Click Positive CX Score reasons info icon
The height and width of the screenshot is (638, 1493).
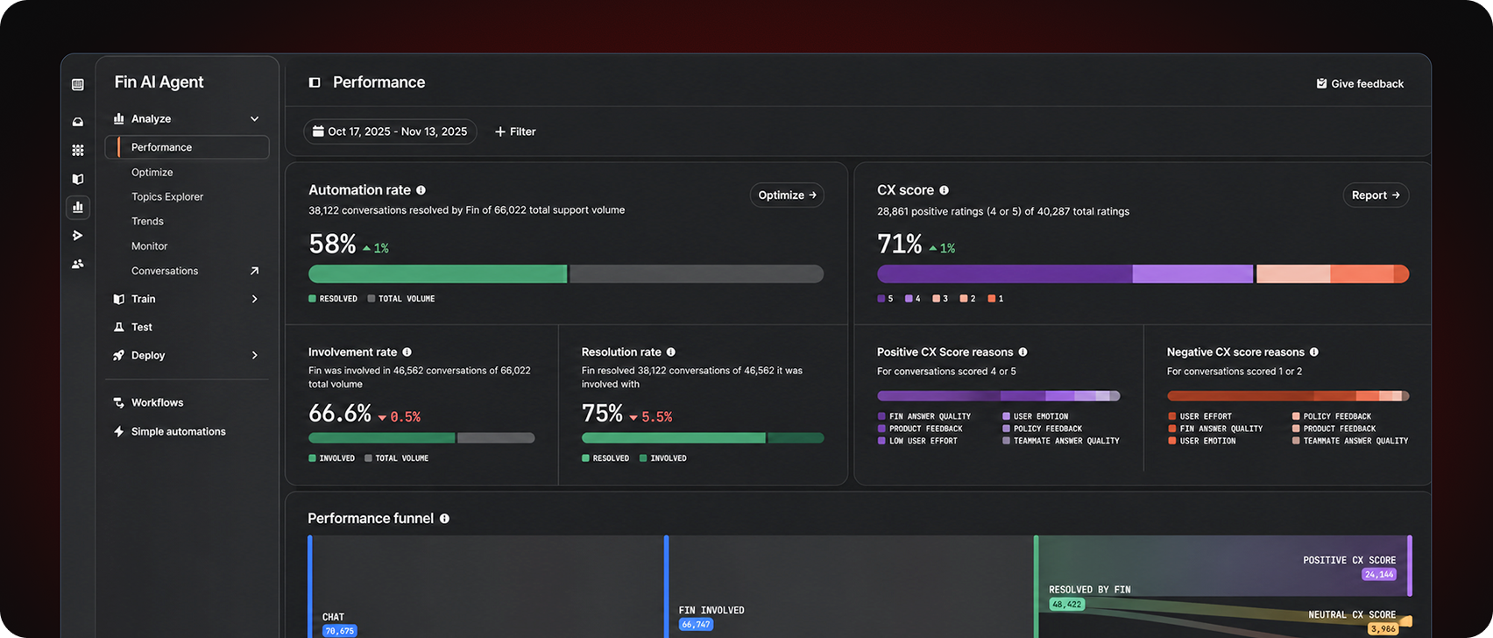[x=1023, y=352]
